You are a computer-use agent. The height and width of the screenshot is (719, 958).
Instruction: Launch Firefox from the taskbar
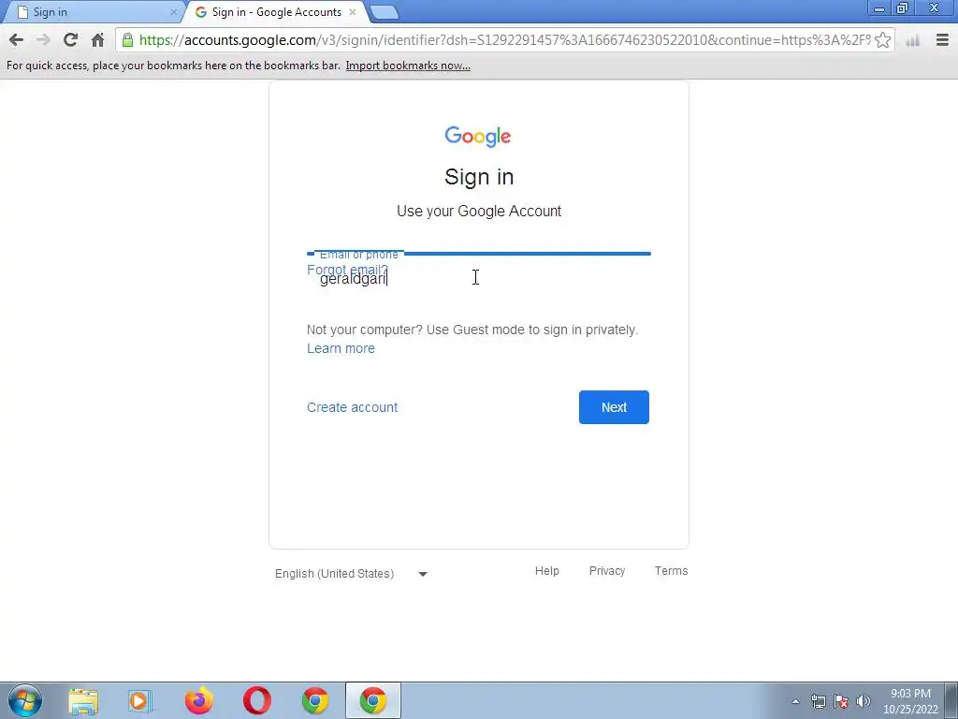point(199,700)
